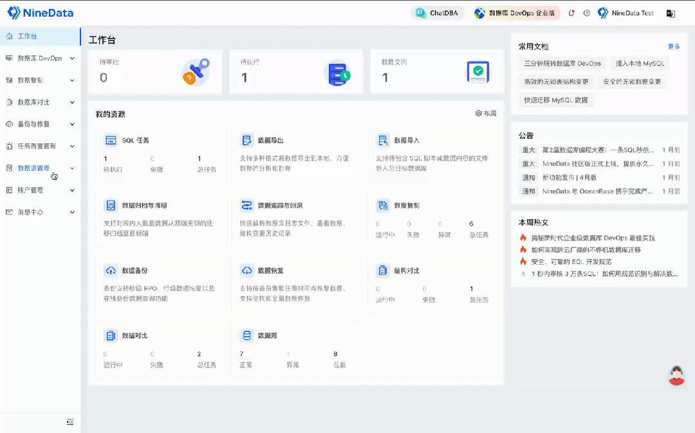Toggle chevron next to 备份与恢复
Screen dimensions: 695x433
point(72,124)
